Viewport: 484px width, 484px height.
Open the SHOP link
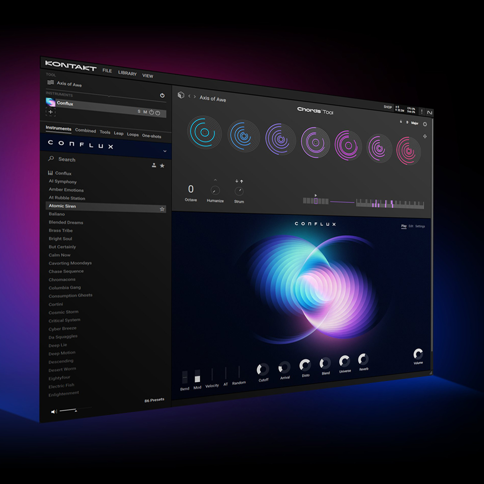[x=388, y=107]
